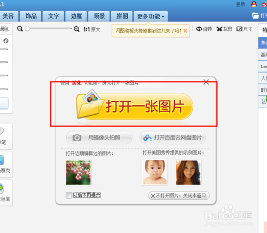Set view to 1:1 原大
This screenshot has height=233, width=267.
[92, 29]
